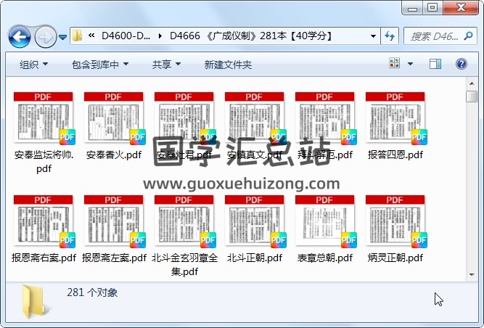Click the magnifier search icon
This screenshot has height=328, width=484.
pyautogui.click(x=468, y=36)
